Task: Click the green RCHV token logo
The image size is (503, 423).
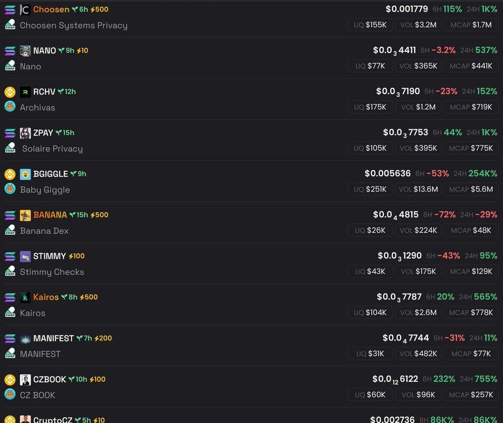Action: [x=25, y=92]
